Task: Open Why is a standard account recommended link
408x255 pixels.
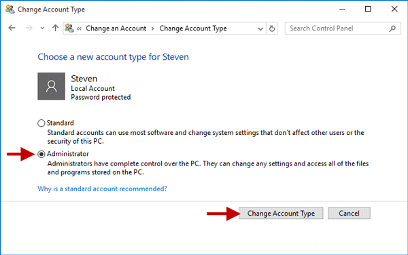Action: (102, 189)
